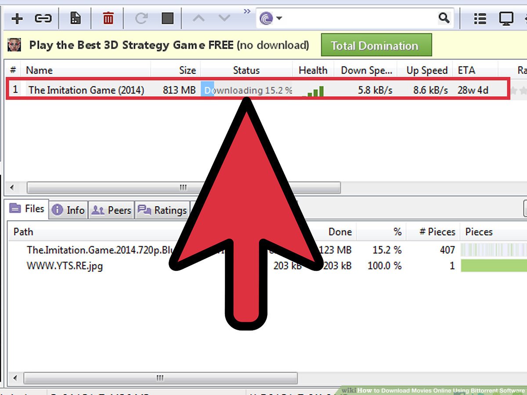Click the monitor toolbar icon
527x395 pixels.
[x=506, y=18]
